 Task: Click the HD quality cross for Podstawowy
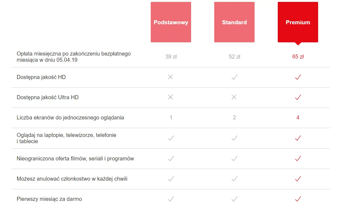[x=170, y=77]
